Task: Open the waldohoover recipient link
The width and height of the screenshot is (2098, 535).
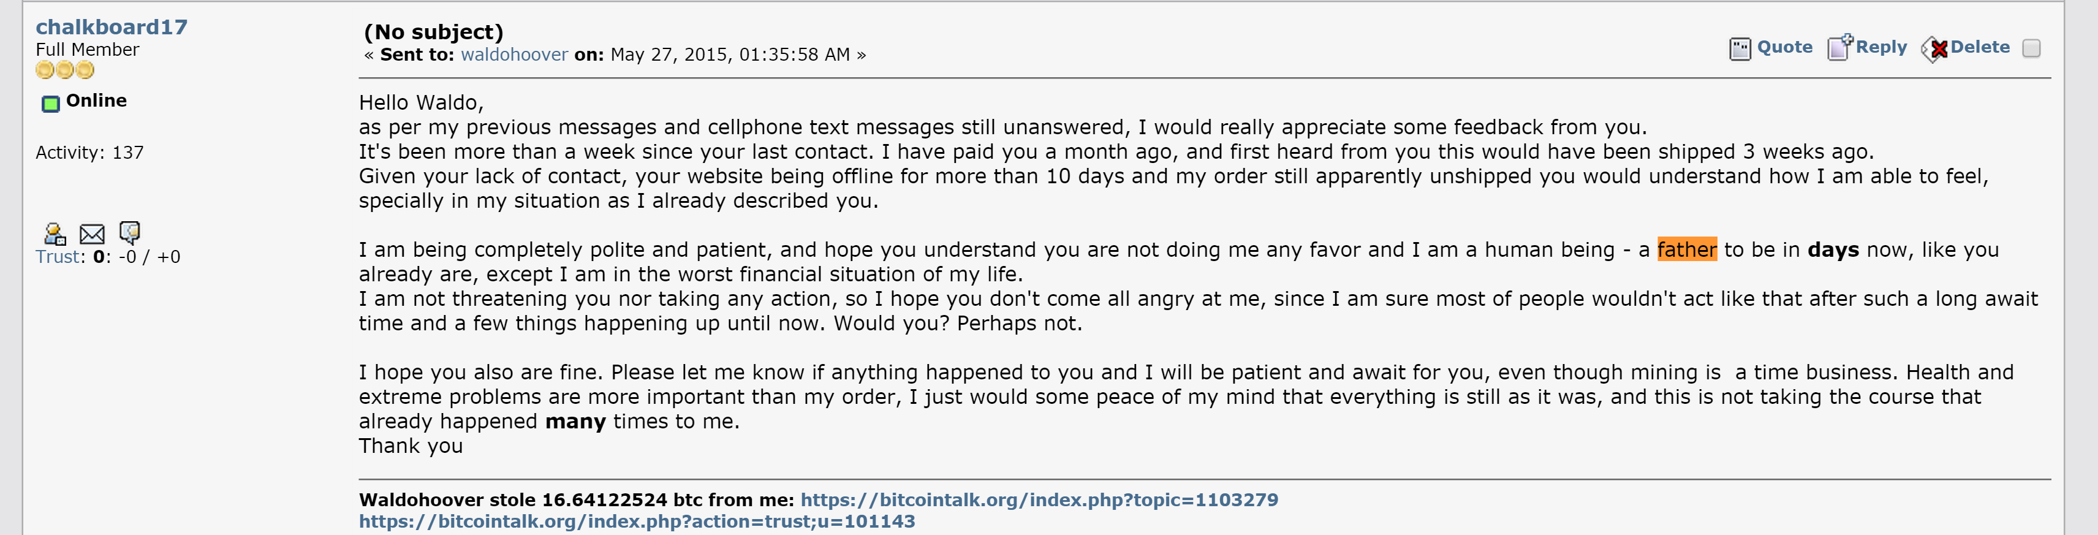Action: point(514,55)
